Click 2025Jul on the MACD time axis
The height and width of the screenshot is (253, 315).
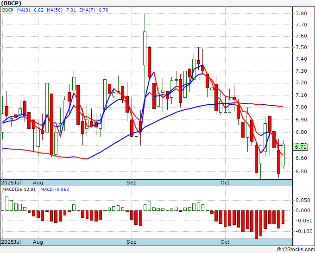pyautogui.click(x=11, y=242)
